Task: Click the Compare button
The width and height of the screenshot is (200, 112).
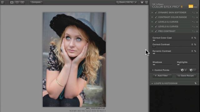Action: tap(36, 2)
